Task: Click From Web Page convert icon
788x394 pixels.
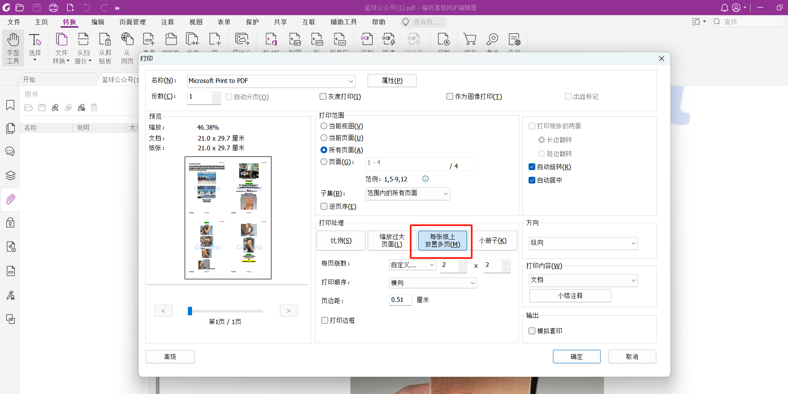Action: (x=127, y=48)
